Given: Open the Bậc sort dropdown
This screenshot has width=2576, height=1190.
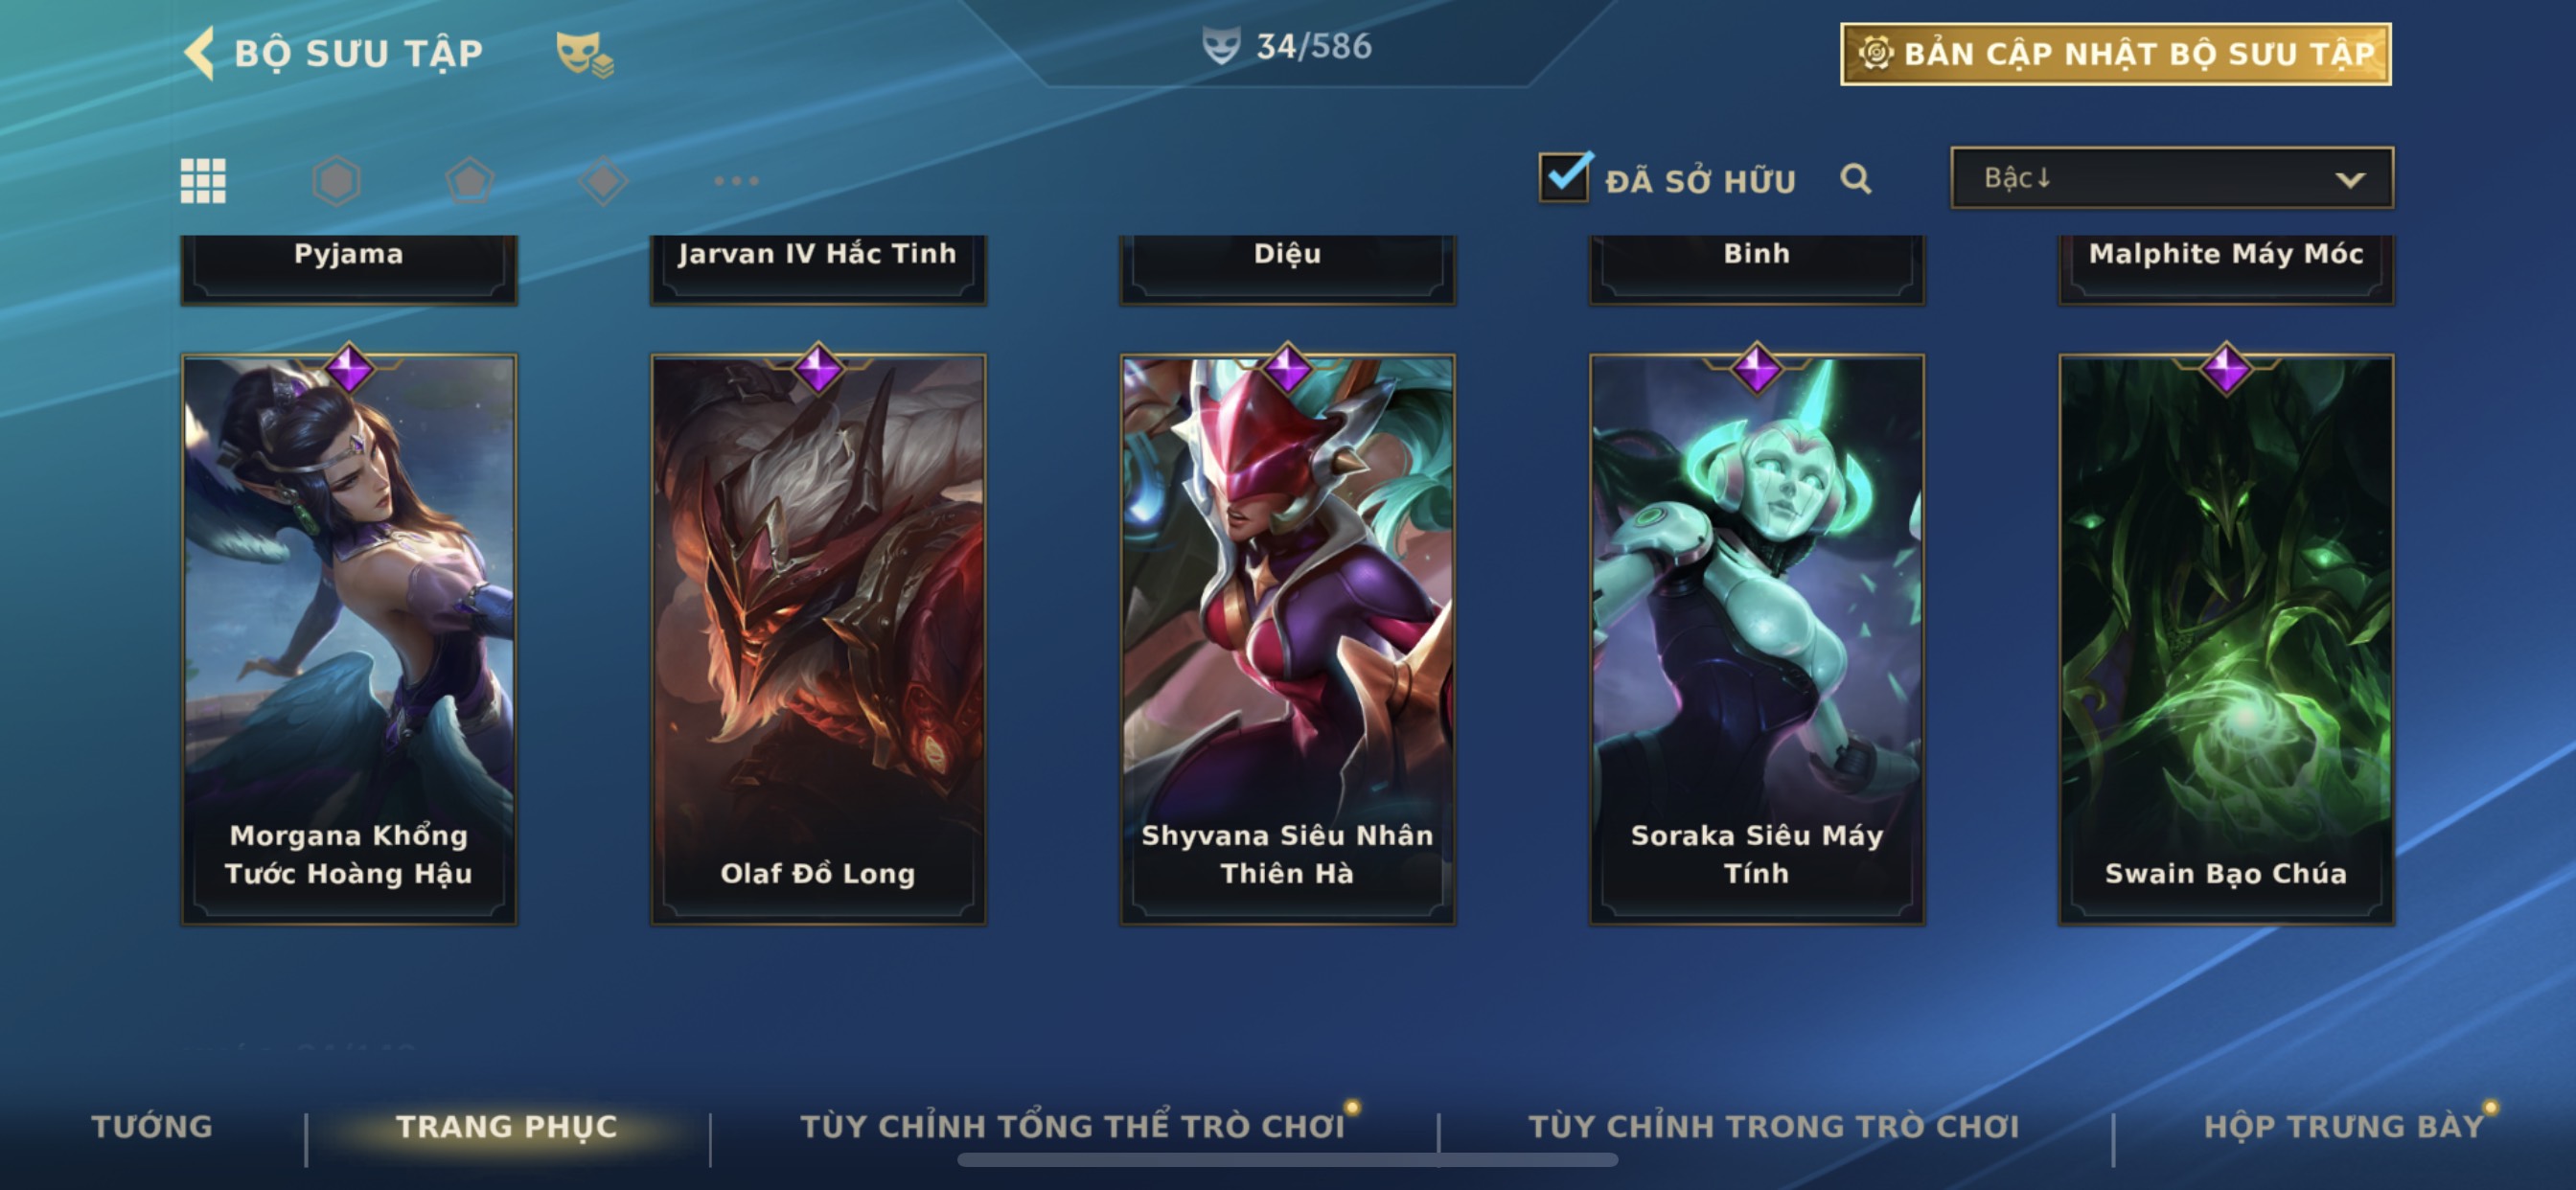Looking at the screenshot, I should 2172,178.
